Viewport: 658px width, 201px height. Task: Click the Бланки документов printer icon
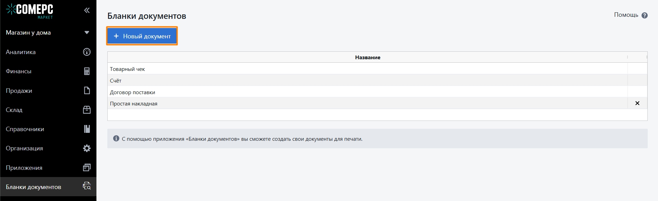tap(87, 186)
